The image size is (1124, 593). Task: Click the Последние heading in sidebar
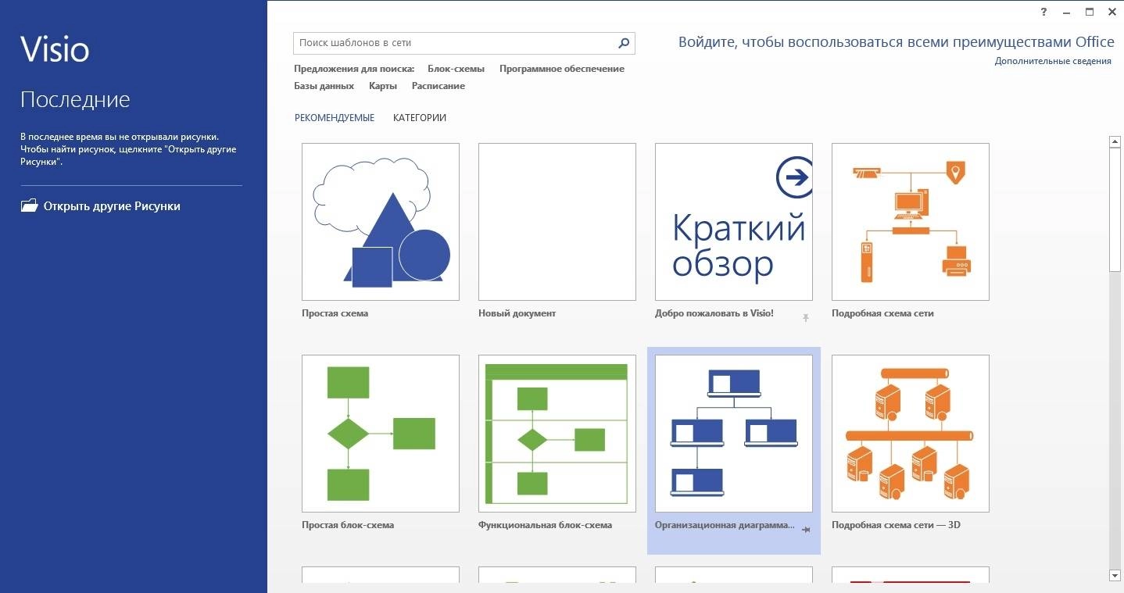[x=75, y=100]
